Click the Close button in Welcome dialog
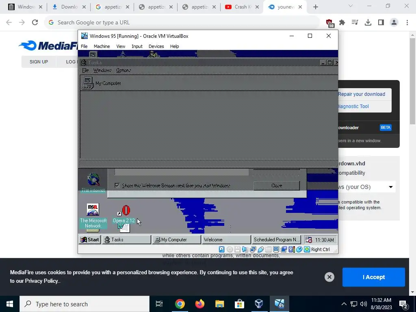416x312 pixels. coord(277,185)
